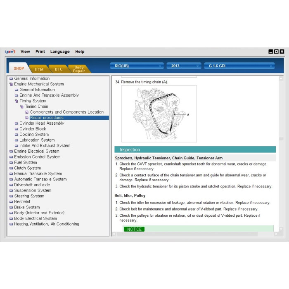Screen dimensions: 289x289
Task: Open Engine And Transaxle Assembly section
Action: click(x=49, y=95)
